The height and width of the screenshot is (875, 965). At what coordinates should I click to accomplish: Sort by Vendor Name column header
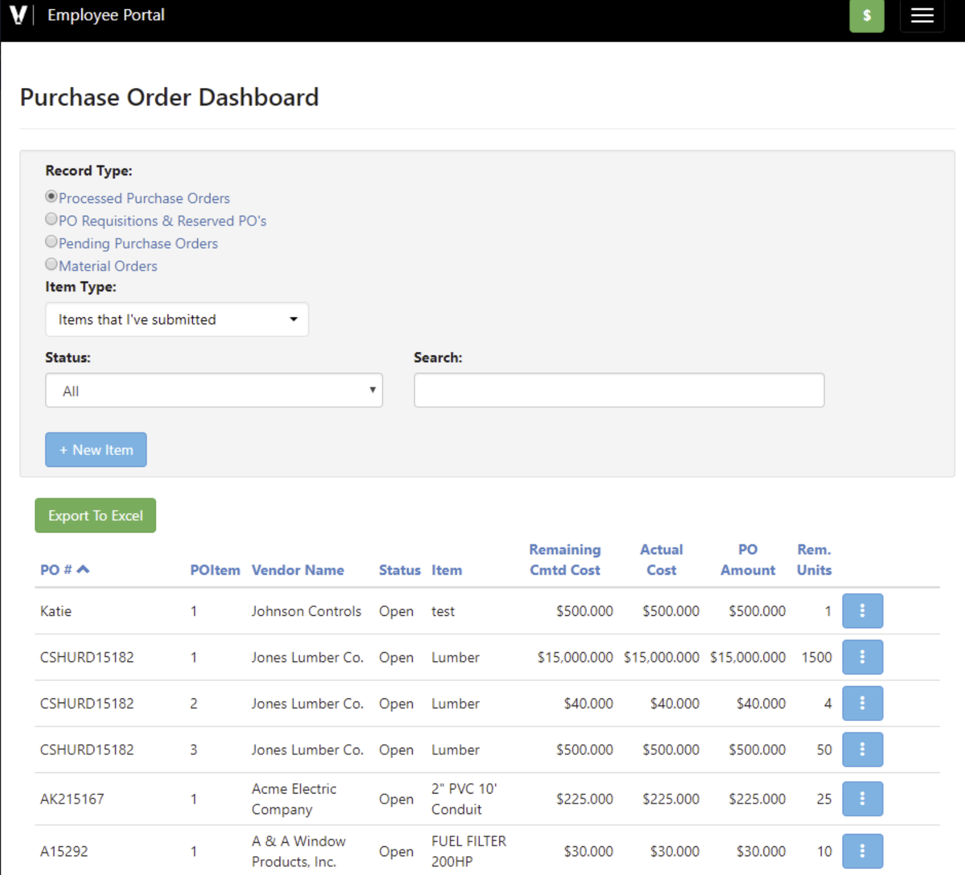point(298,570)
